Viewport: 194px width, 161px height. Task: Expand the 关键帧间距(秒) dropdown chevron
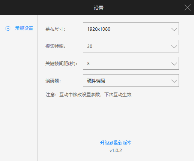[x=174, y=64]
